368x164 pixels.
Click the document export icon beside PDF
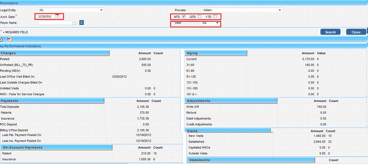tap(2, 39)
